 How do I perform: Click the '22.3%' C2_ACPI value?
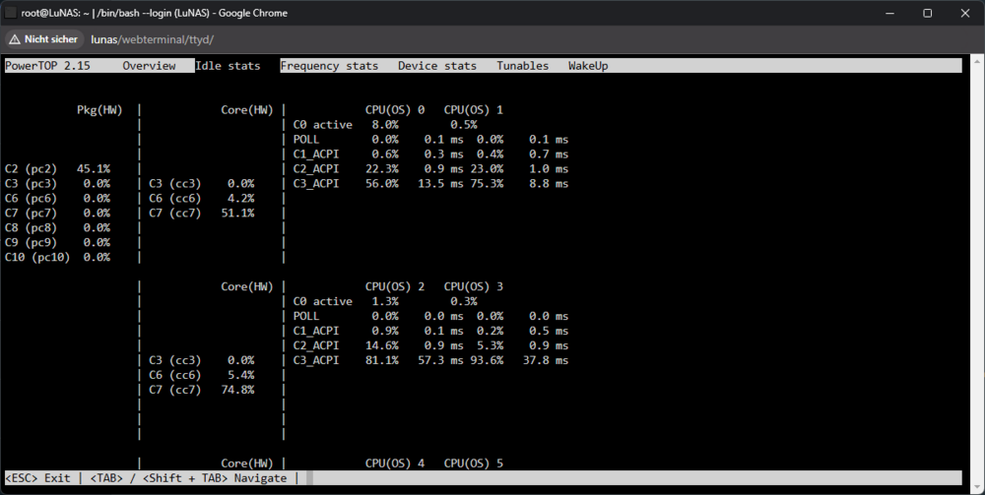[382, 168]
